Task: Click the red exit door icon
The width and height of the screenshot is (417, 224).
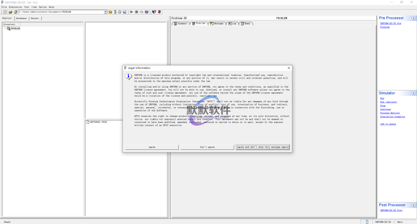Action: coord(159,12)
